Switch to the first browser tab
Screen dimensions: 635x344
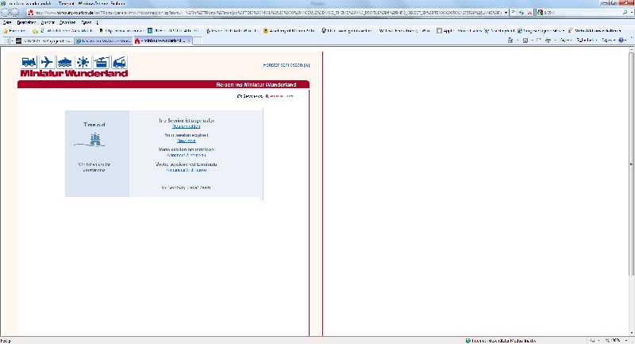pos(44,41)
